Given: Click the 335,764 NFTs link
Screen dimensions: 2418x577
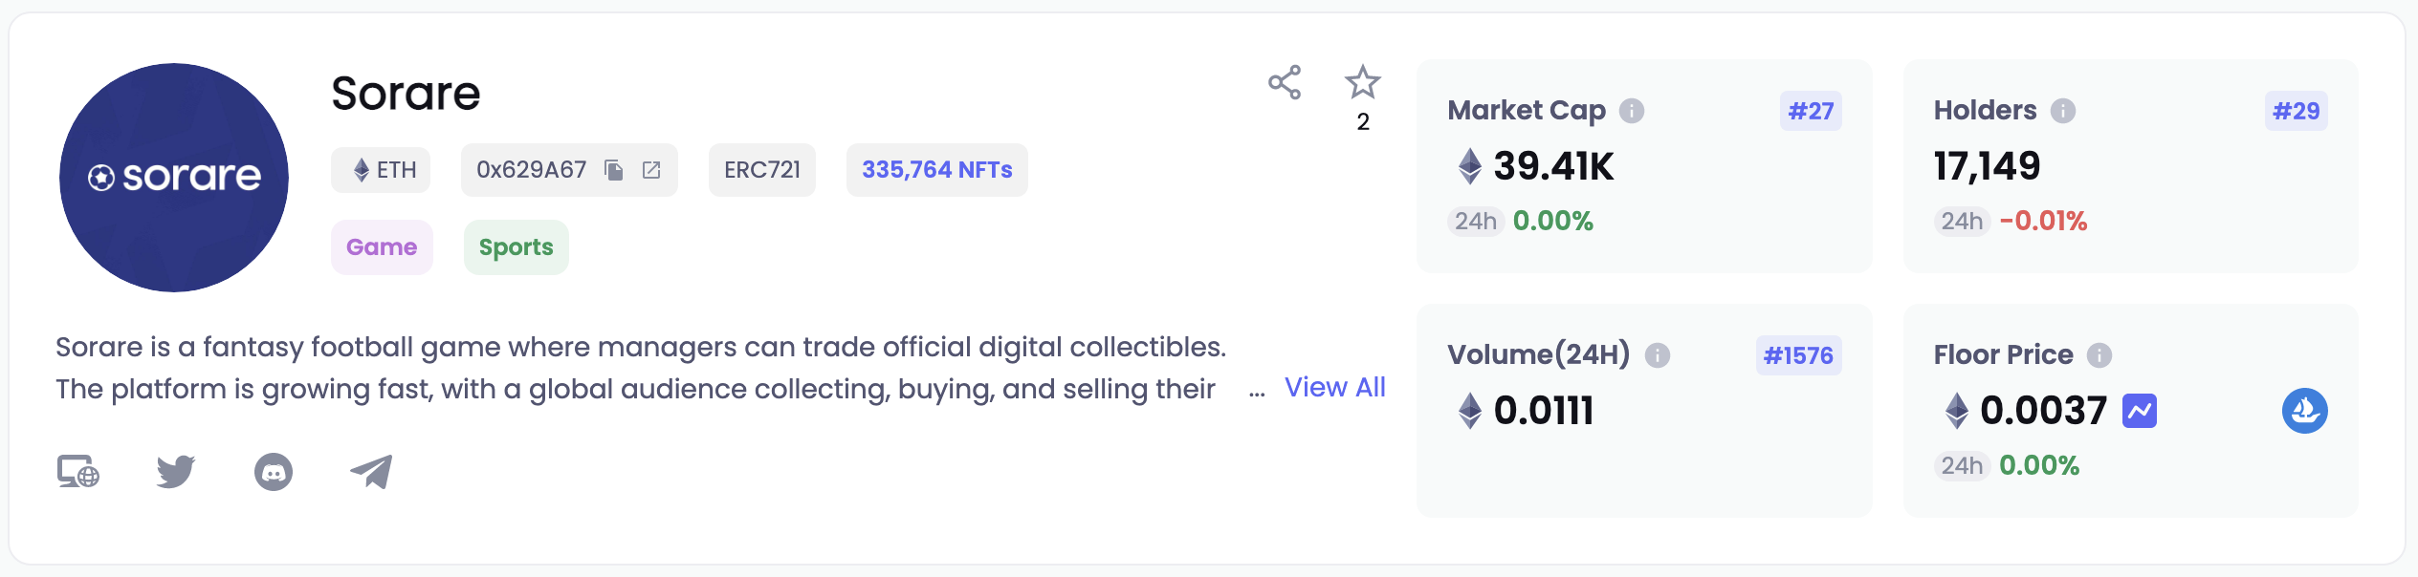Looking at the screenshot, I should 936,170.
